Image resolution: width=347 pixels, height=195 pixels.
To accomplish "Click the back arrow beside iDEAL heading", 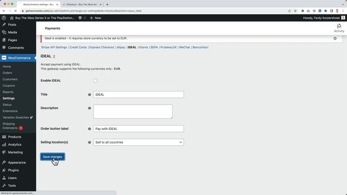I will [54, 56].
